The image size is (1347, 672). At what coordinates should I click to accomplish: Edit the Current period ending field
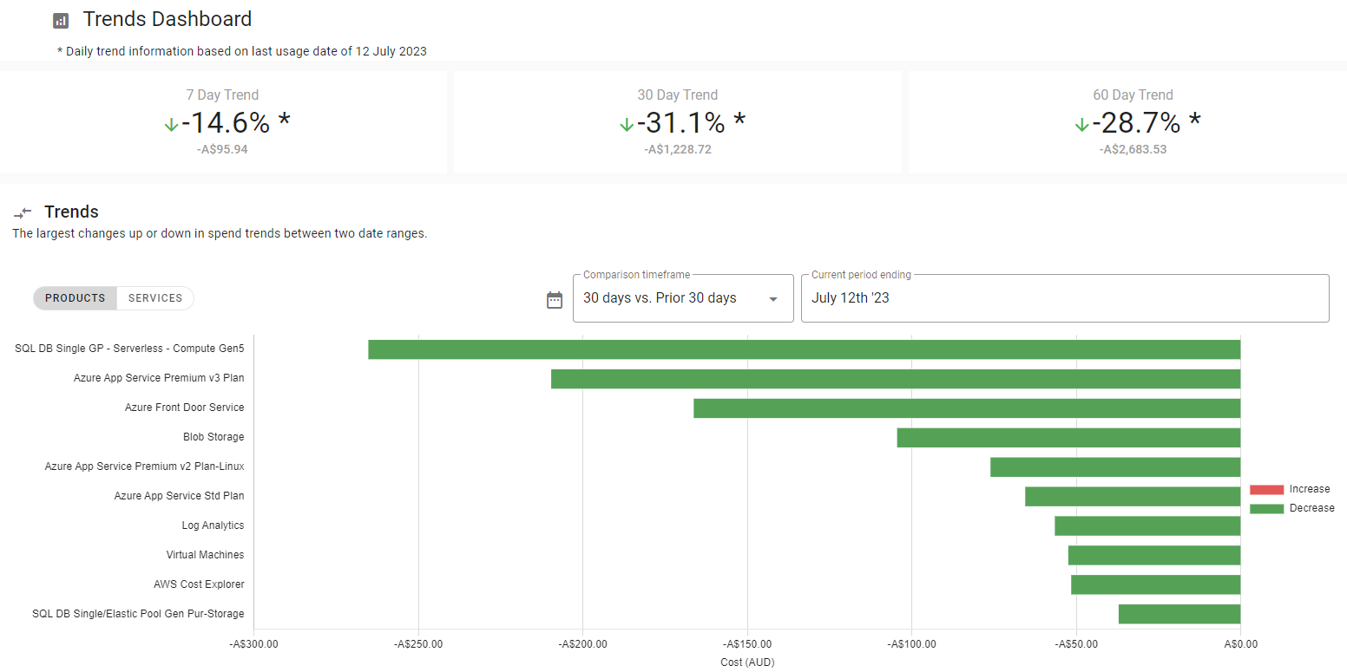point(1064,298)
